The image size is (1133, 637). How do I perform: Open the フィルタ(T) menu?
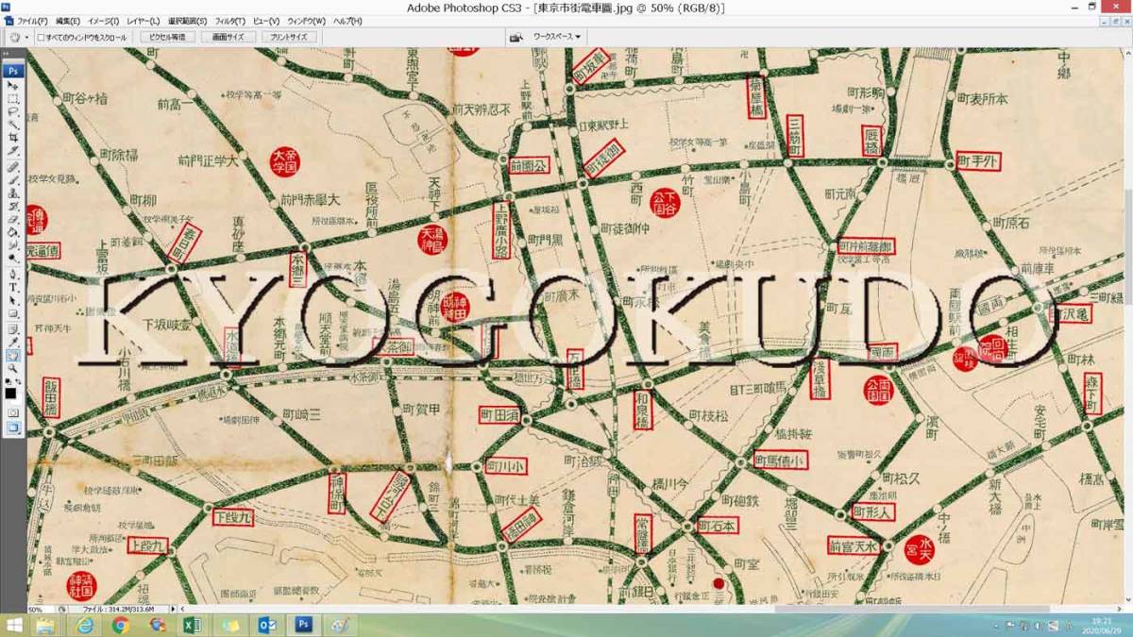[230, 21]
